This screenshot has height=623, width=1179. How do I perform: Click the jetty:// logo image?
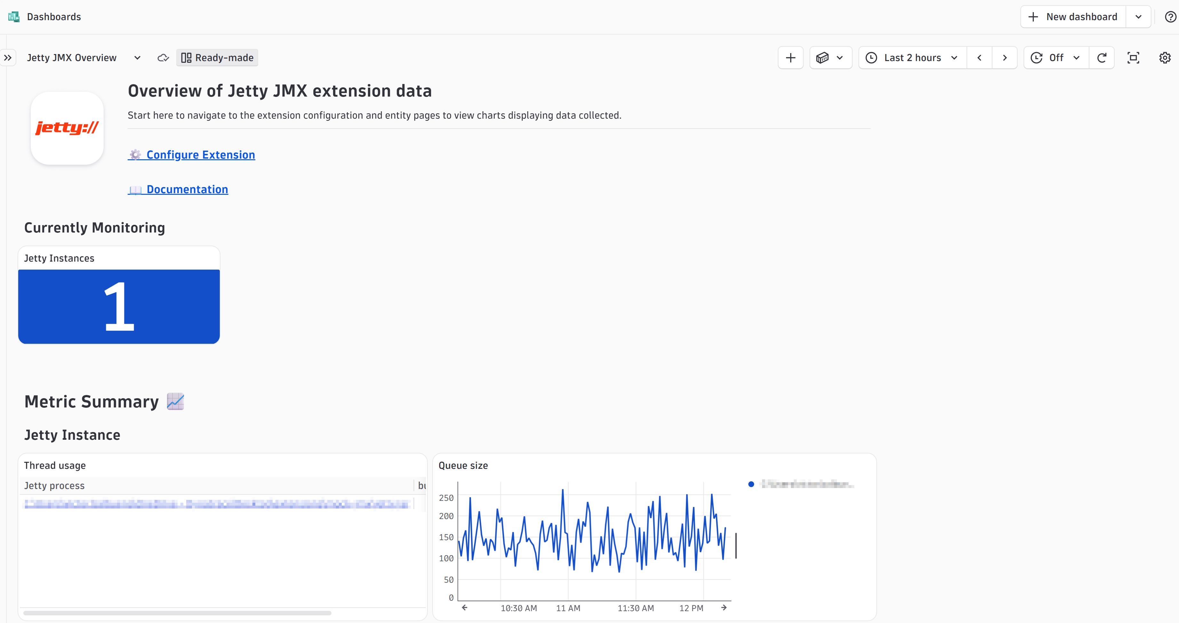click(x=67, y=128)
